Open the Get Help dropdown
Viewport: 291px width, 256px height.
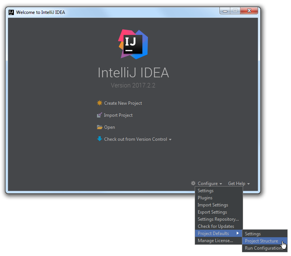tap(239, 184)
